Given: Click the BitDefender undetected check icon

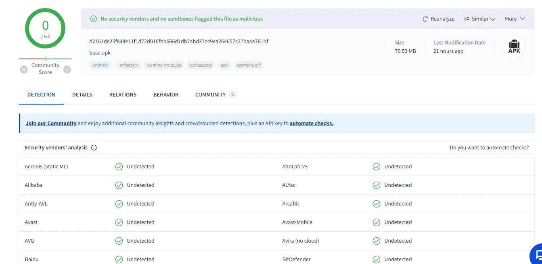Looking at the screenshot, I should 377,260.
